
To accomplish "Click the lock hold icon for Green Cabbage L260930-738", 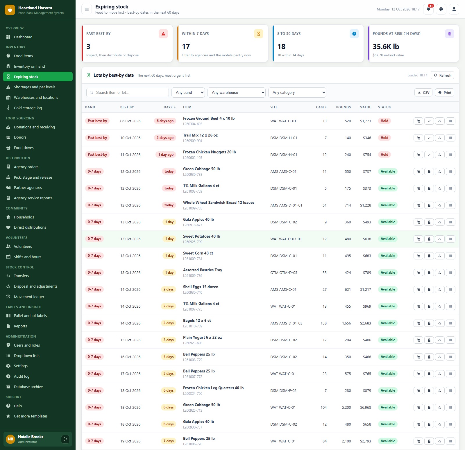I will click(x=429, y=172).
